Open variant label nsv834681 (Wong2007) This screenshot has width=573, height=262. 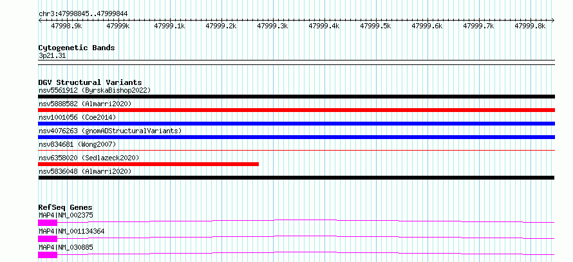(77, 144)
